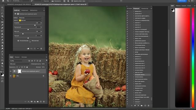The image size is (196, 110).
Task: Select the Move tool
Action: click(x=2, y=7)
